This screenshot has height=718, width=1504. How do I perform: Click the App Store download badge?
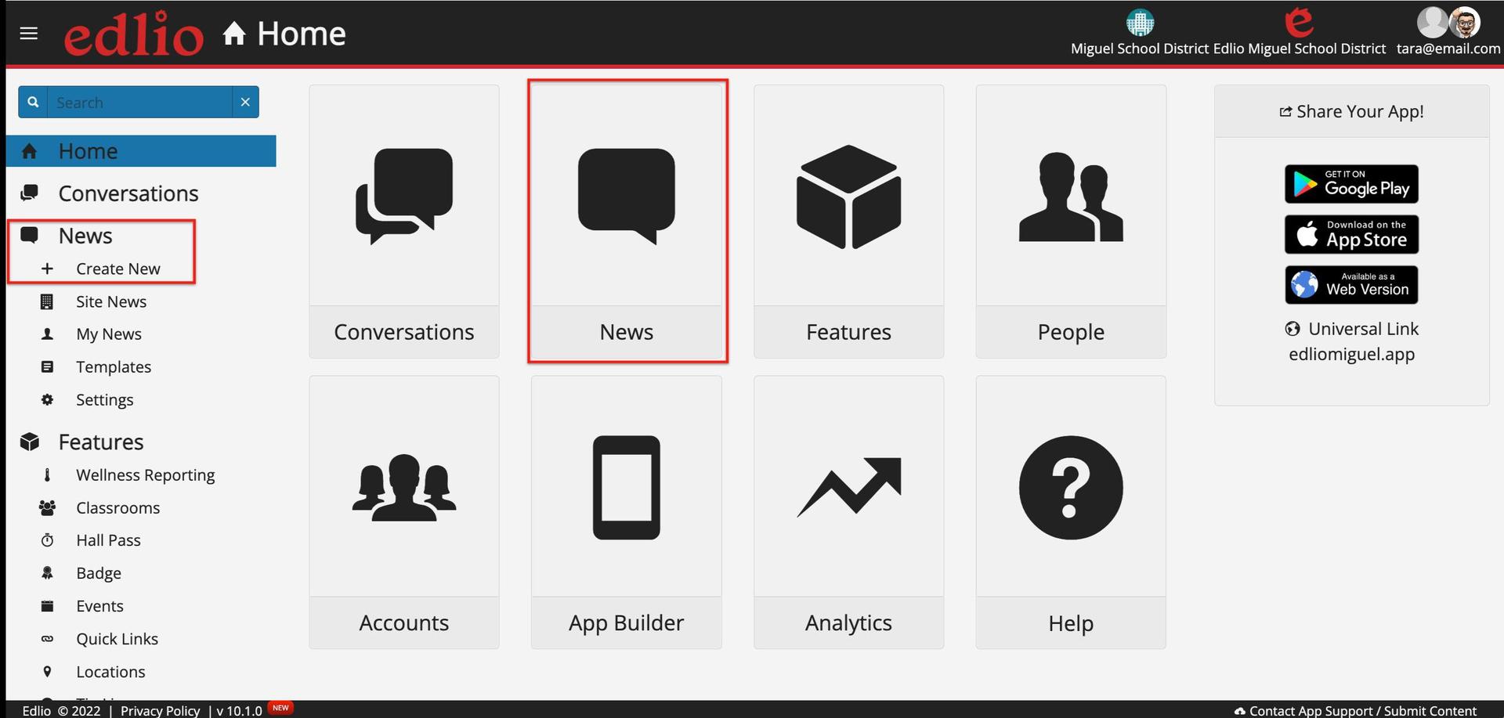coord(1351,234)
